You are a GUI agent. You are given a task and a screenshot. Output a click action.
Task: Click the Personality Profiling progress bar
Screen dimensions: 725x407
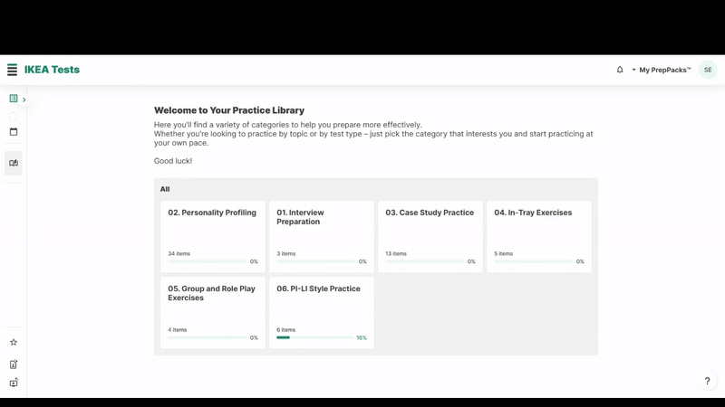(208, 261)
